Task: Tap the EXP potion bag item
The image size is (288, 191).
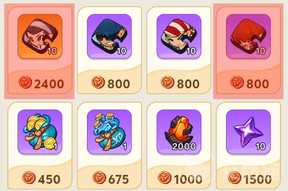Action: point(109,132)
